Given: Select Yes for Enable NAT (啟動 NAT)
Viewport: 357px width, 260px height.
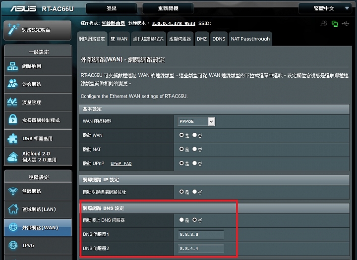Looking at the screenshot, I should [x=181, y=149].
